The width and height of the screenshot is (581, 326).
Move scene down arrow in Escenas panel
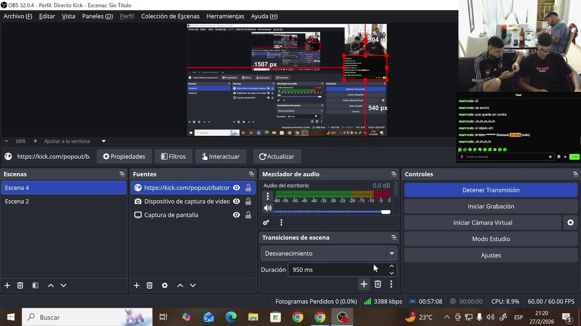[x=64, y=285]
